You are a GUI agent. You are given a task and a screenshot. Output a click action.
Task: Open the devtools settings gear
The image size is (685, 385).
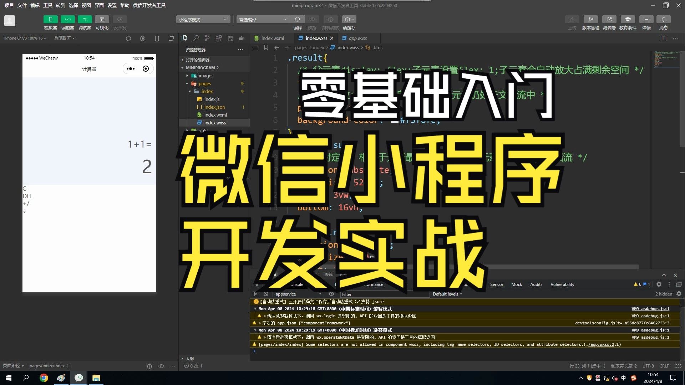(x=659, y=284)
